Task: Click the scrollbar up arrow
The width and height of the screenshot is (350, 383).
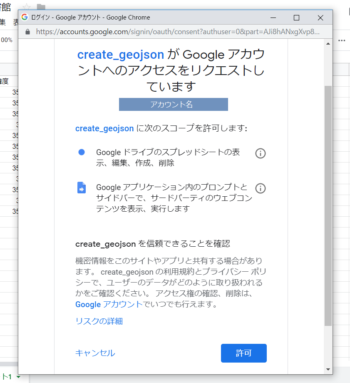Action: [328, 44]
